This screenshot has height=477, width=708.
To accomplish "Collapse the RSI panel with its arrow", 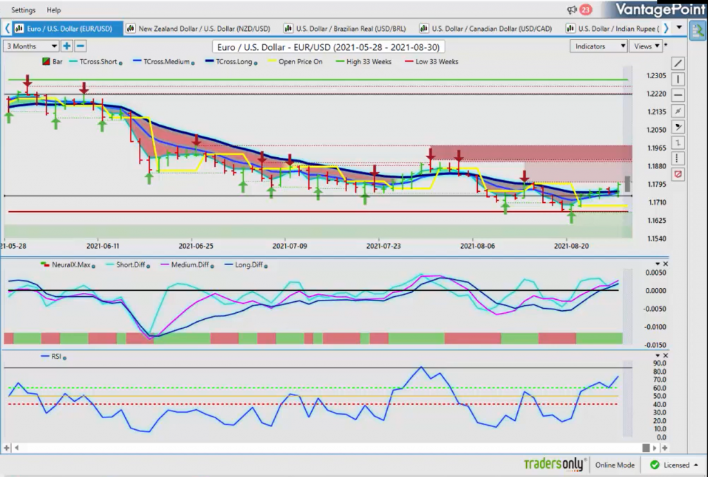I will pyautogui.click(x=658, y=356).
